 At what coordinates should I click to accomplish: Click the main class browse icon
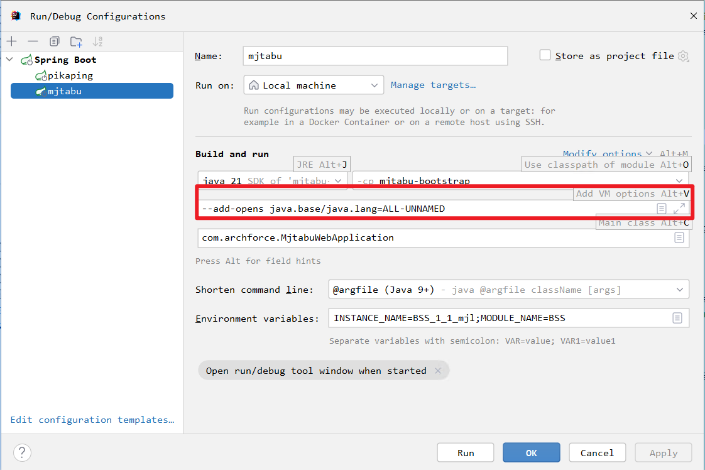(679, 238)
